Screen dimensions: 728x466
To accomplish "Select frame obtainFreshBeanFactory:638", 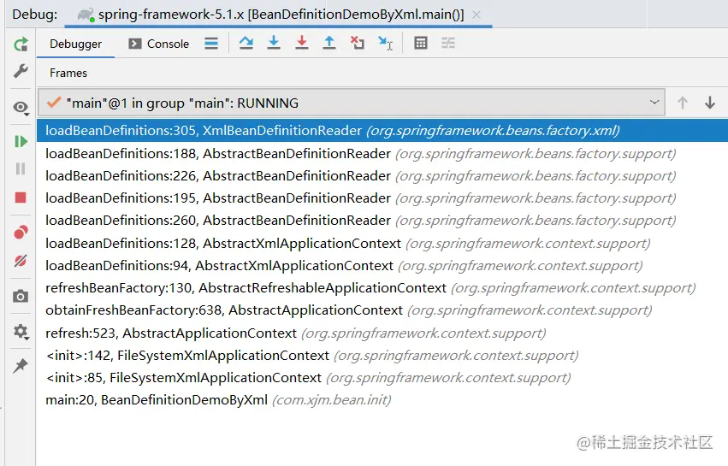I will tap(382, 310).
